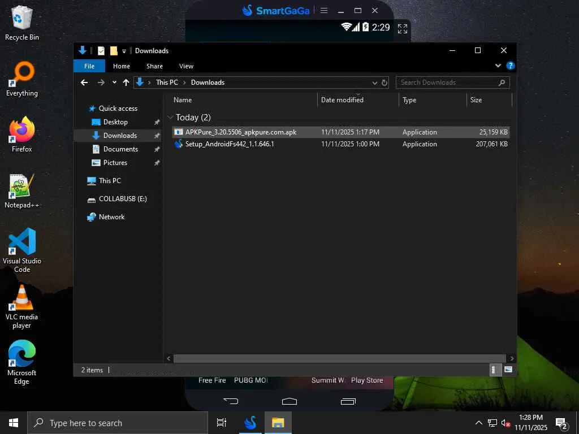The image size is (579, 434).
Task: Click the SmartGaGa hamburger menu icon
Action: click(324, 10)
